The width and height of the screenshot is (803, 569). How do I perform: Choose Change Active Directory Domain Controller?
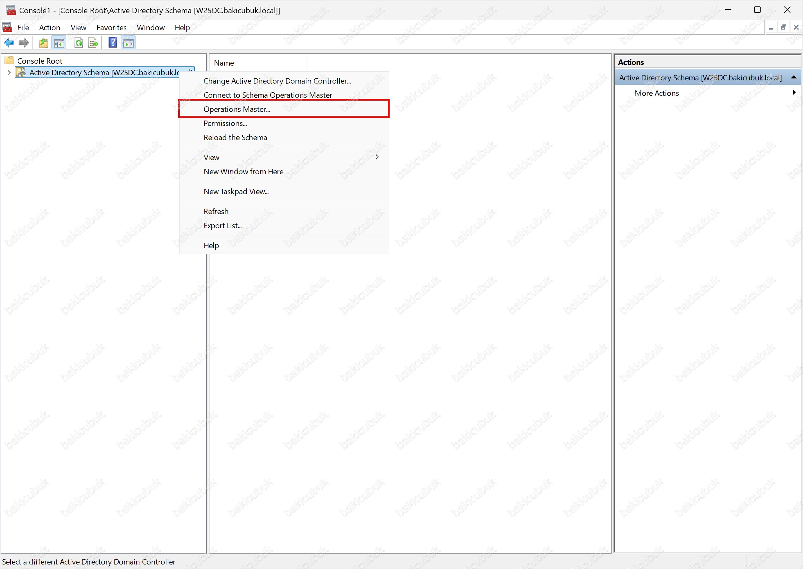point(284,81)
